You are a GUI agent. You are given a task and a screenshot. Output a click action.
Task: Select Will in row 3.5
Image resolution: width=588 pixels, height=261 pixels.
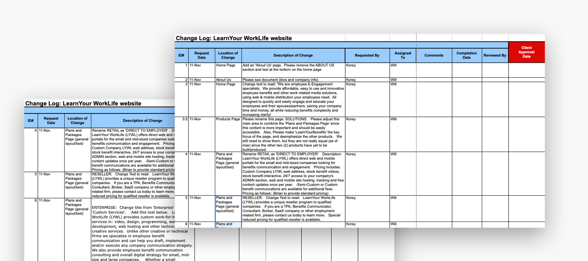[403, 134]
